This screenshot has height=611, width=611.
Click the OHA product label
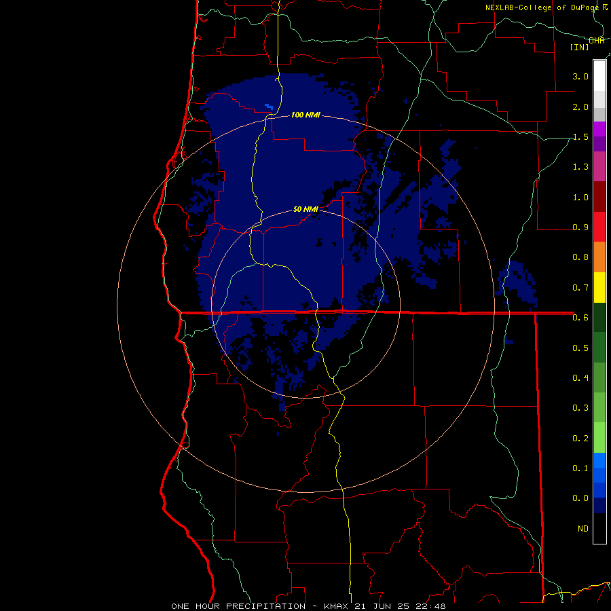pos(597,41)
